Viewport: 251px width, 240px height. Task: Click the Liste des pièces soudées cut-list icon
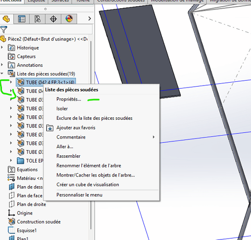[x=12, y=74]
